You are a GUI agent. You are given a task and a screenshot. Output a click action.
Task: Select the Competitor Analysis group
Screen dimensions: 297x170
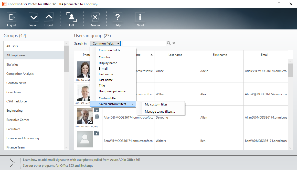tap(34, 74)
